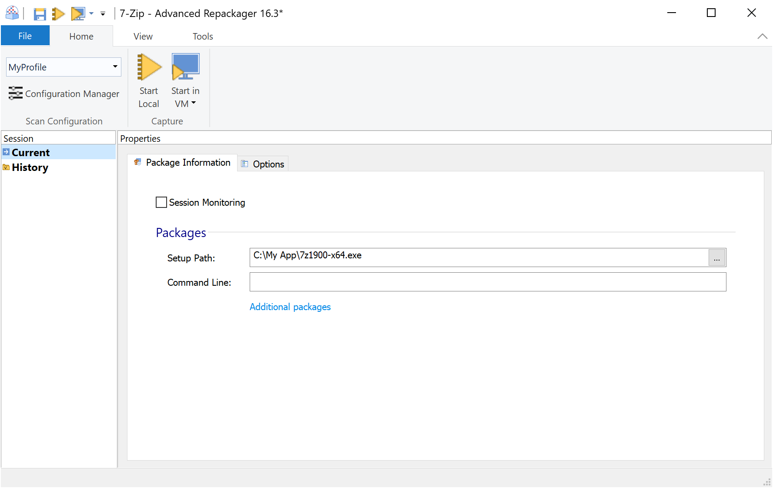The height and width of the screenshot is (488, 773).
Task: Click the Advanced Repackager app icon in title bar
Action: (x=12, y=13)
